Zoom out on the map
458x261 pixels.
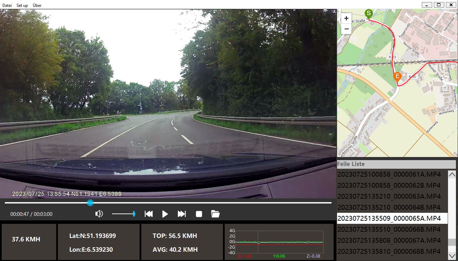(x=346, y=29)
